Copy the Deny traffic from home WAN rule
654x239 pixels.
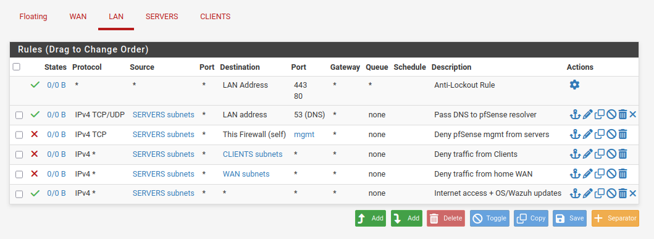[600, 174]
